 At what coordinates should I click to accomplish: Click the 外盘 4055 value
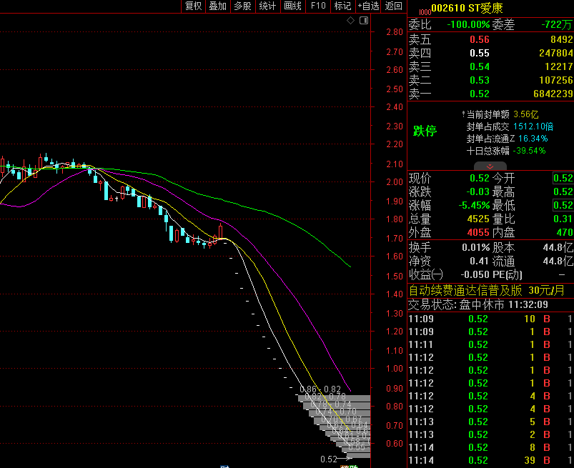[478, 232]
